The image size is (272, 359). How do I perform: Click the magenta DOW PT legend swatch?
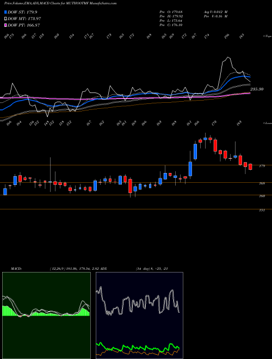tap(5, 25)
